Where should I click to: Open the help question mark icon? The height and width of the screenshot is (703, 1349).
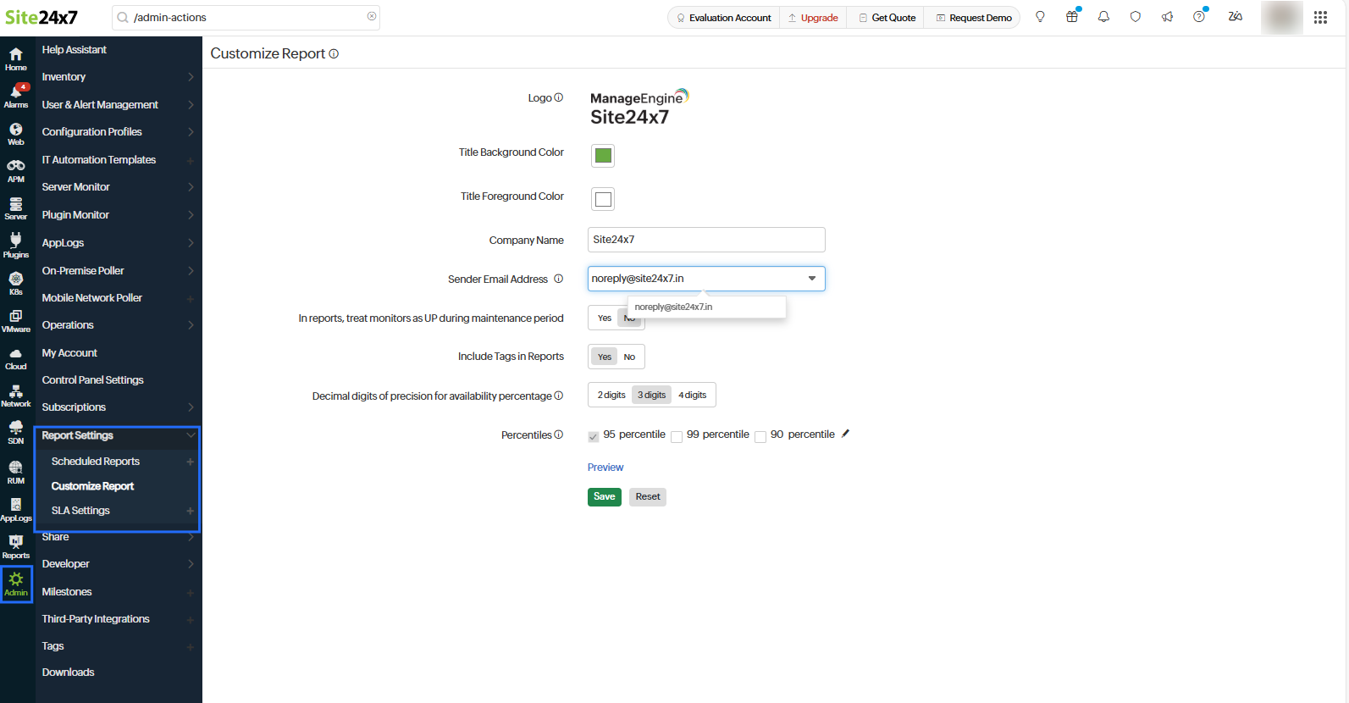pos(1199,17)
